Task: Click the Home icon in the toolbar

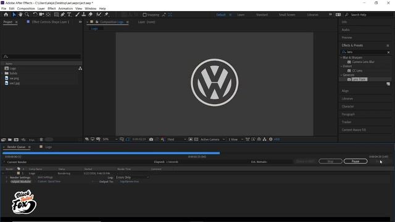Action: [x=6, y=15]
